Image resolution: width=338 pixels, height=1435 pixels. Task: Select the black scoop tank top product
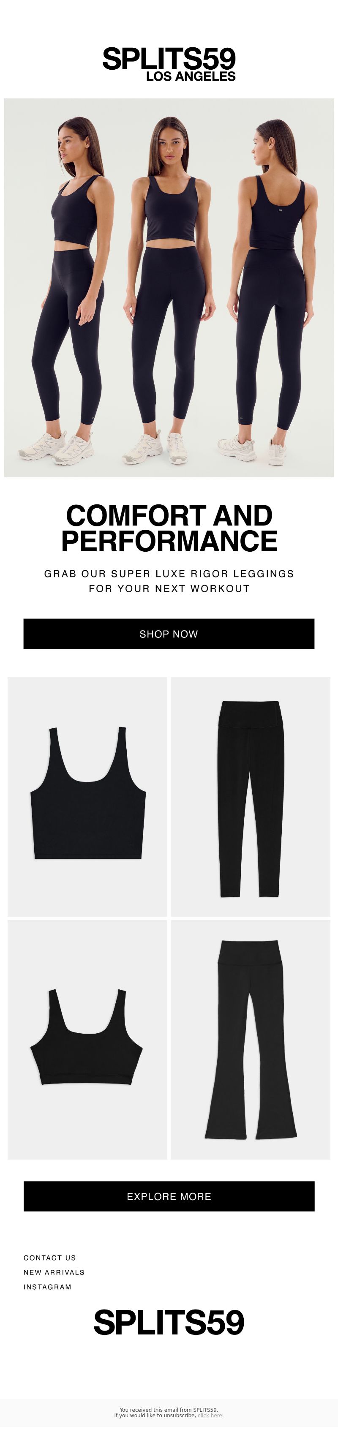pos(87,796)
